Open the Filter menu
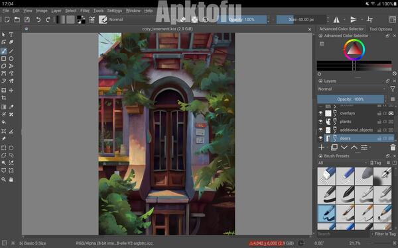The height and width of the screenshot is (248, 398). click(x=85, y=11)
